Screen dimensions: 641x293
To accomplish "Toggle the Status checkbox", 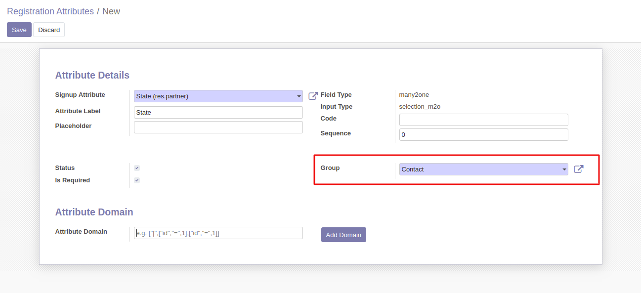I will tap(137, 168).
